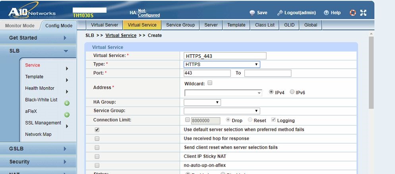This screenshot has height=174, width=395.
Task: Click the HA Not-Configured link
Action: [x=149, y=13]
